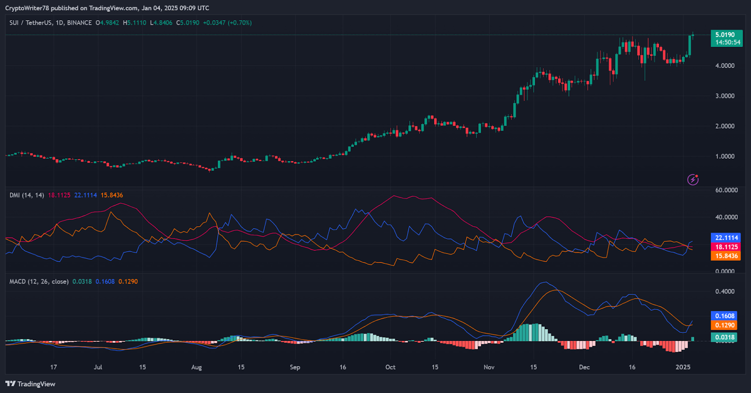751x393 pixels.
Task: Click the 60.0000 DMI axis label
Action: click(726, 190)
